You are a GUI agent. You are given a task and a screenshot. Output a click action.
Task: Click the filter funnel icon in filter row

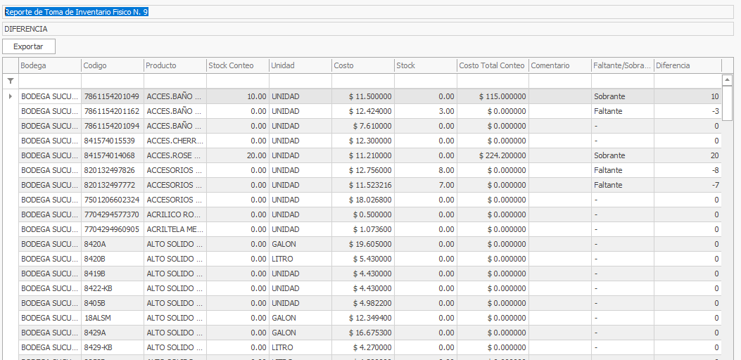click(10, 82)
